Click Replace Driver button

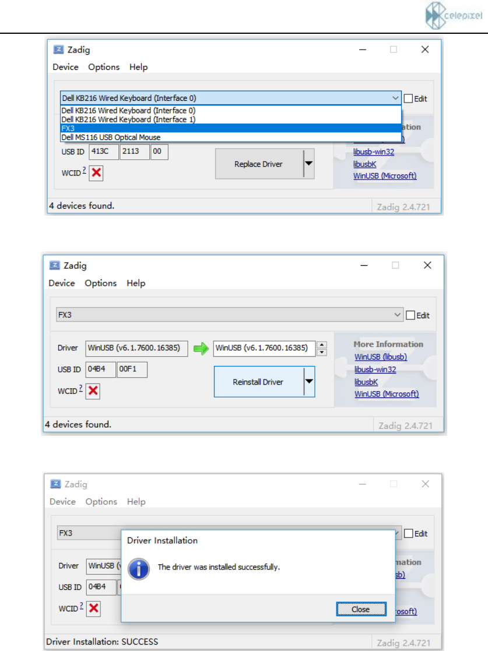coord(259,164)
